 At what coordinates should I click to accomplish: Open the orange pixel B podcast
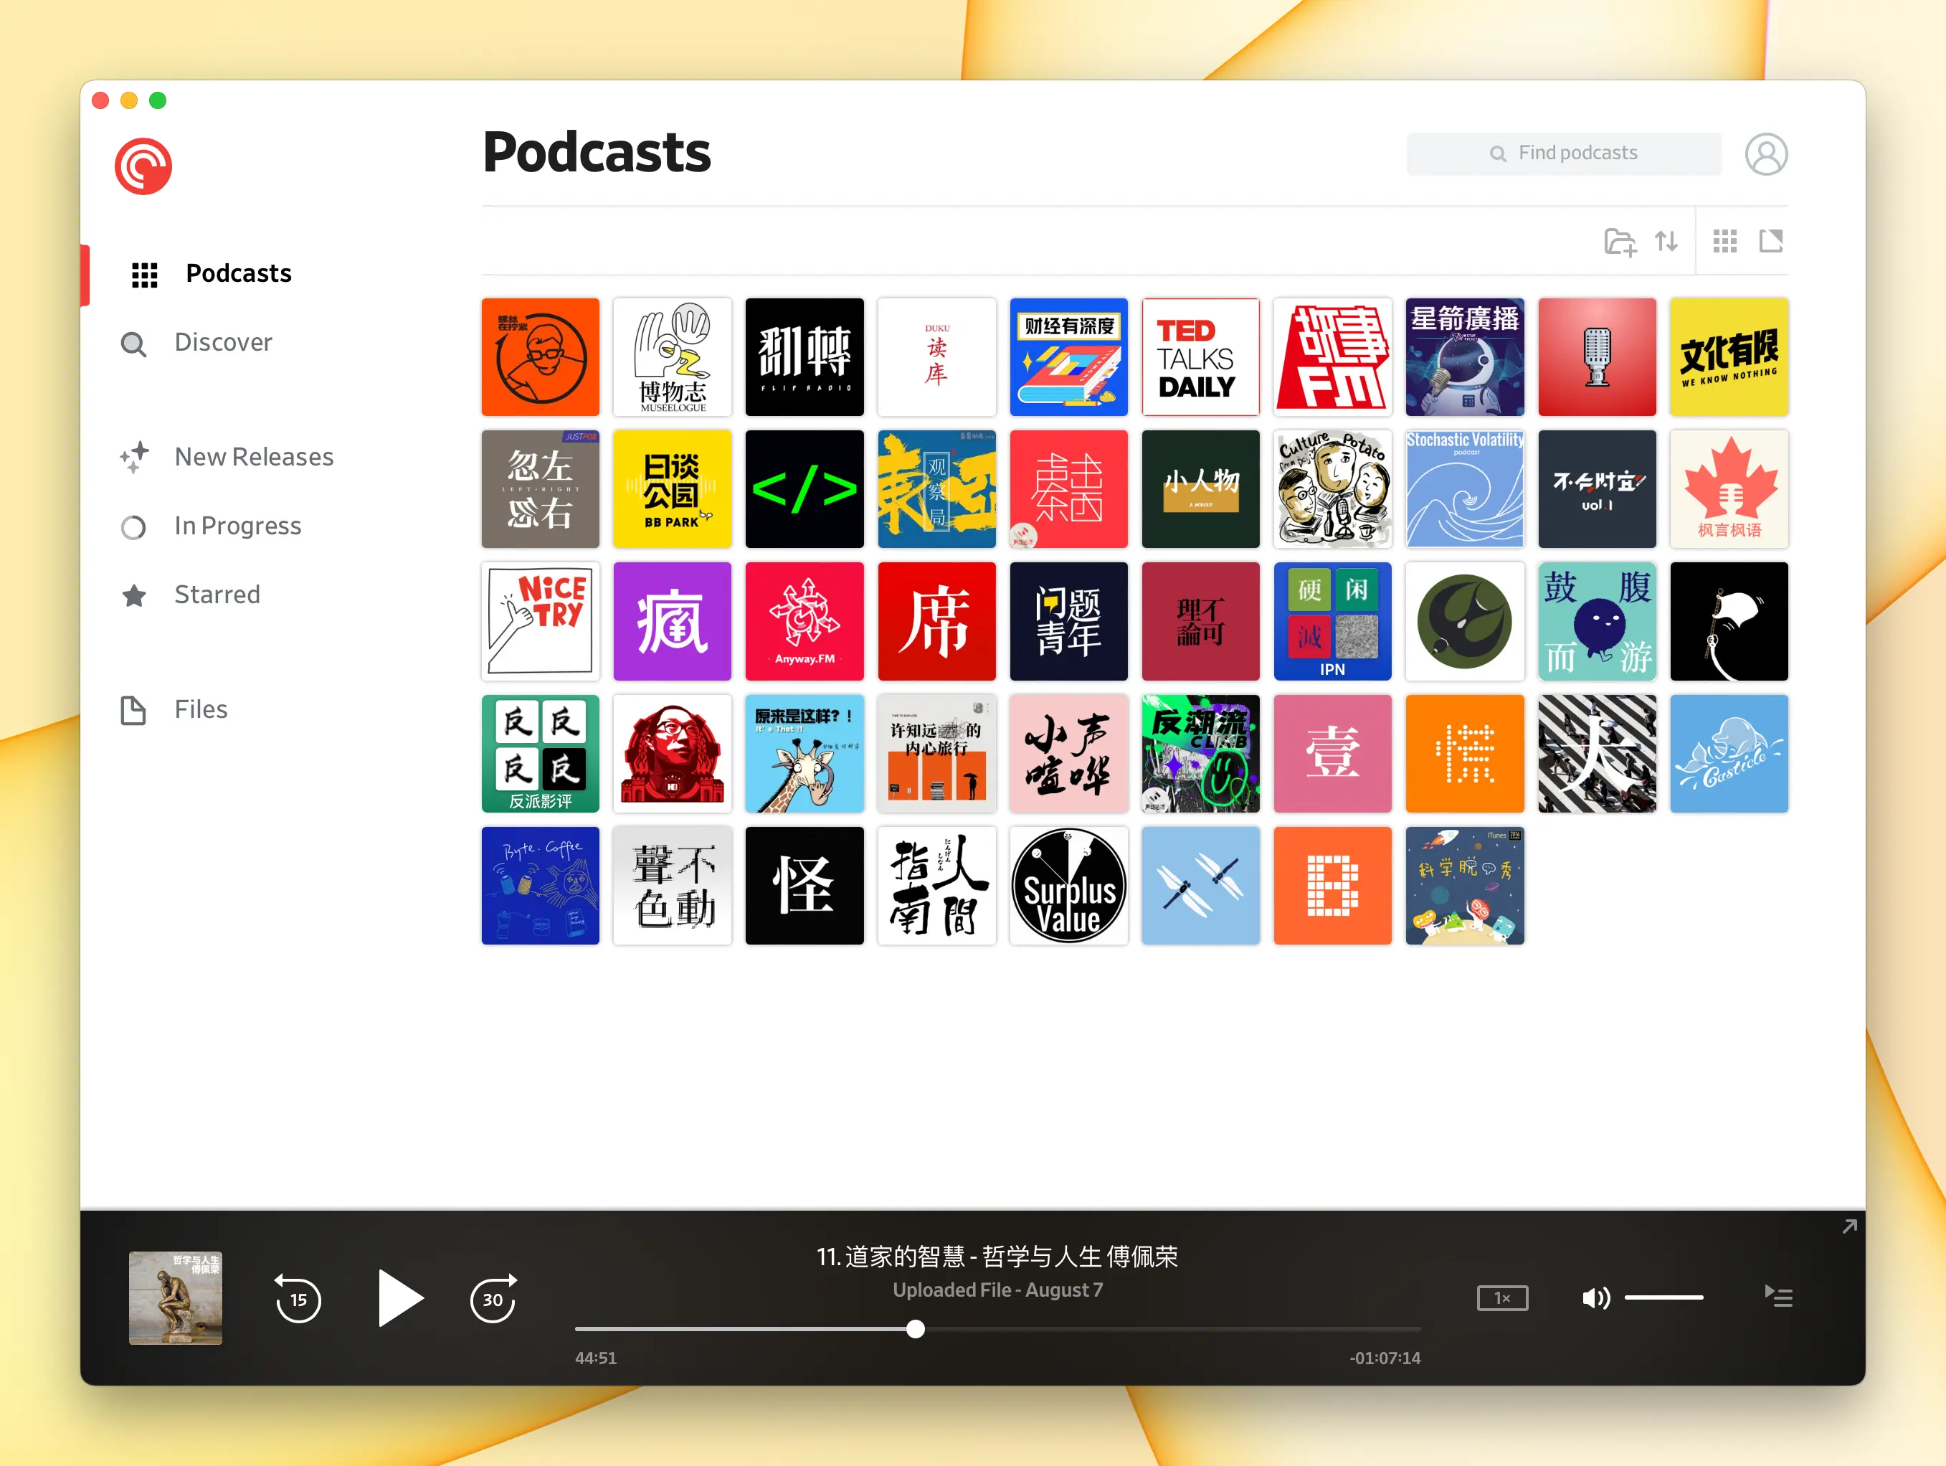(1333, 885)
